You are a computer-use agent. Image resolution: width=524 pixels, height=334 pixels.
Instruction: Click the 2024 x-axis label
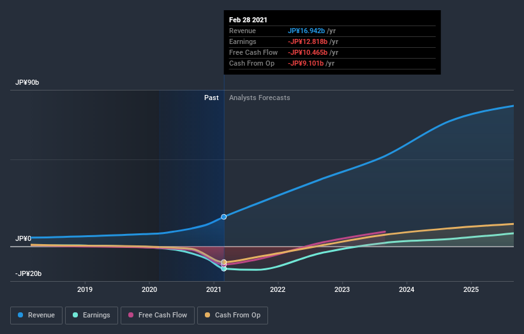pos(407,289)
